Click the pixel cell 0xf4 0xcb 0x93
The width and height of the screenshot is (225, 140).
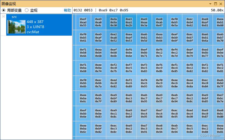(144, 83)
